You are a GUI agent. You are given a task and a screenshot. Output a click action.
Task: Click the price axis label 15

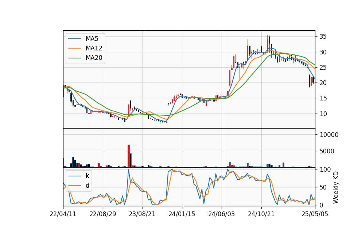pyautogui.click(x=323, y=98)
